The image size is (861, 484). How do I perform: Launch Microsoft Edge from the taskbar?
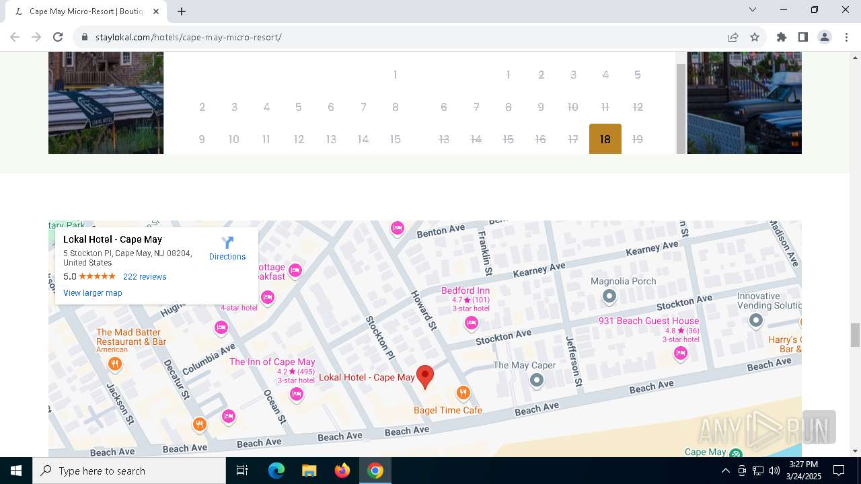[276, 471]
